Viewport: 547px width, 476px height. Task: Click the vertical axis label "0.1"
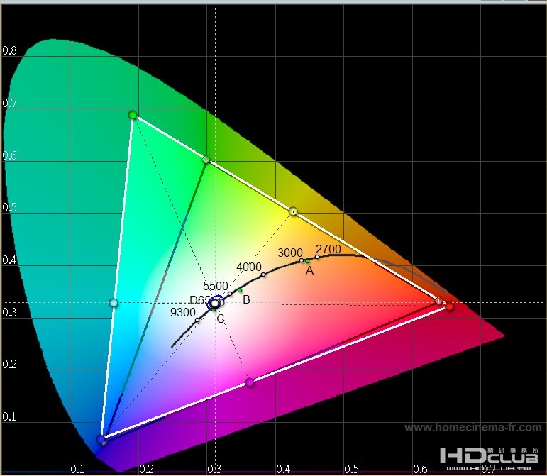[9, 416]
